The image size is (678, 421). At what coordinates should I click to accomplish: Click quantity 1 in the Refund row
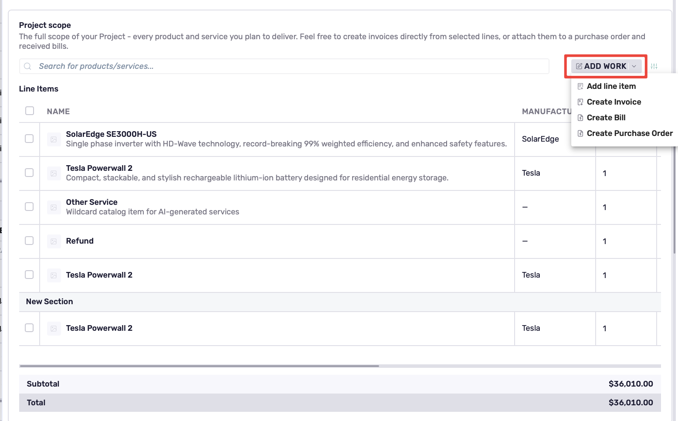coord(605,241)
